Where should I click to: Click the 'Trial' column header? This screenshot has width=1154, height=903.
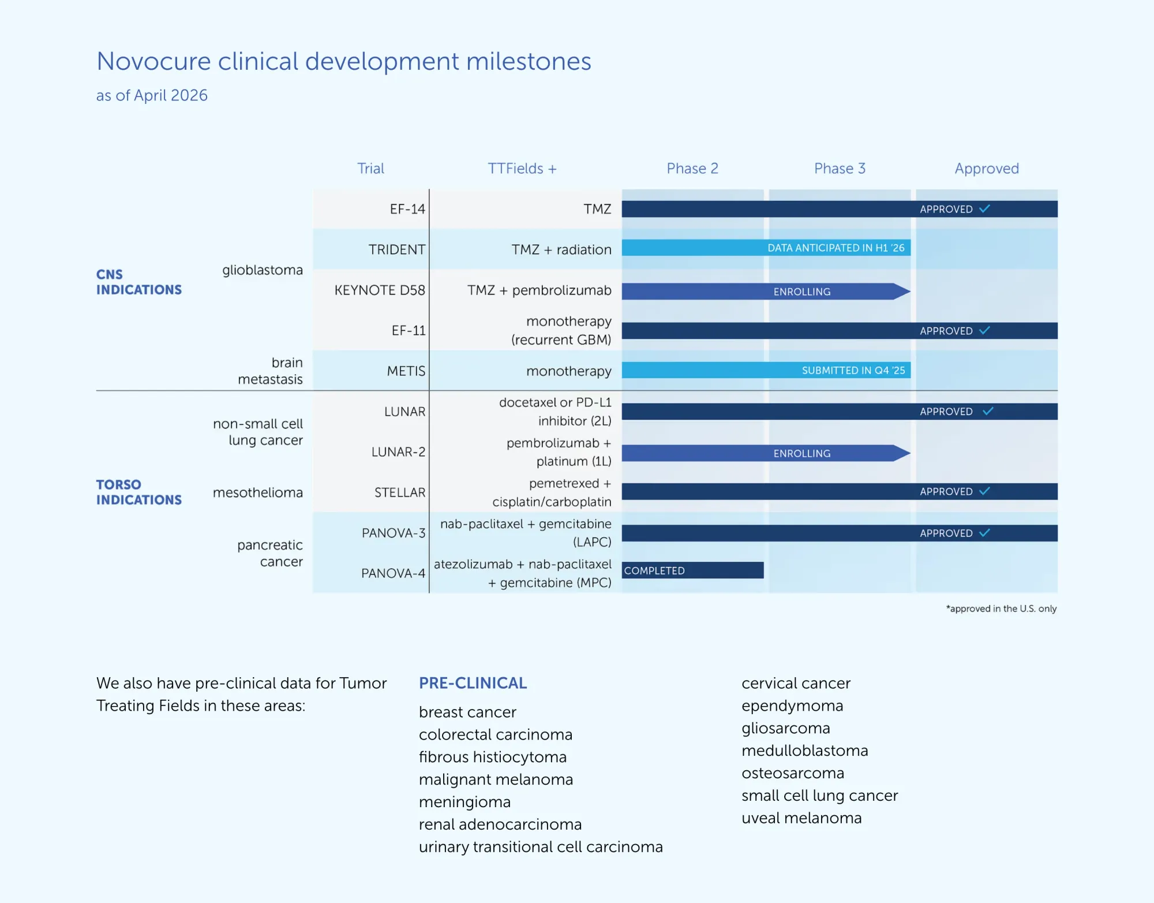(x=370, y=169)
